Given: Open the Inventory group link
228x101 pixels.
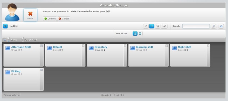Looking at the screenshot, I should tap(101, 47).
